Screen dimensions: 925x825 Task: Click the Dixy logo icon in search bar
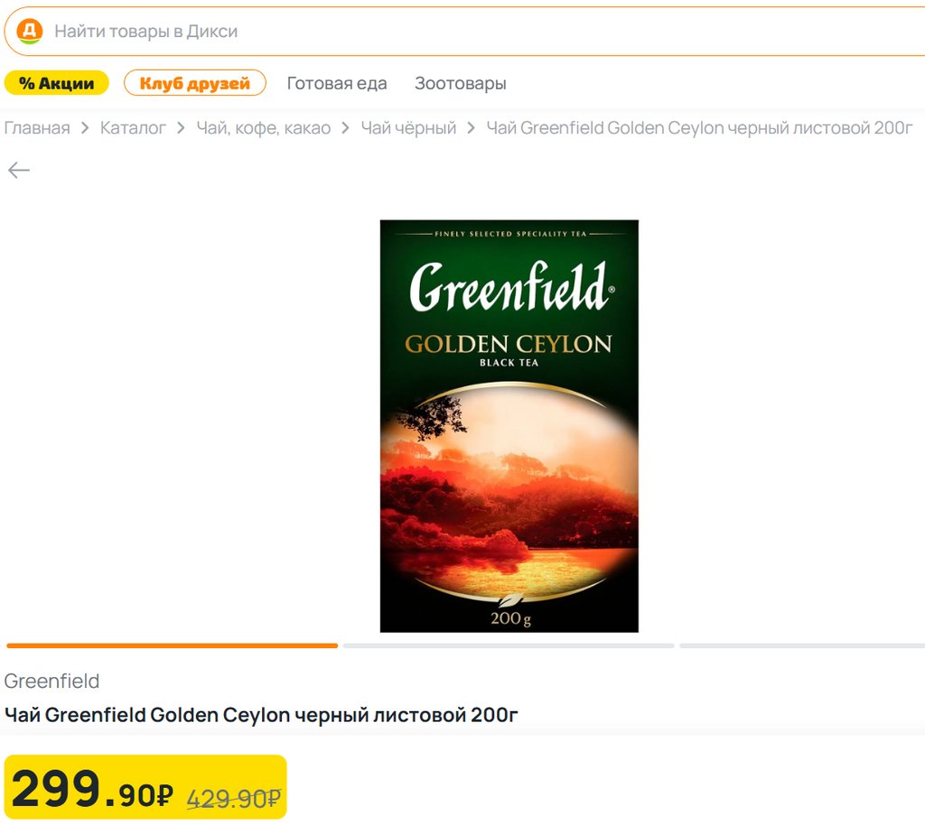tap(29, 32)
